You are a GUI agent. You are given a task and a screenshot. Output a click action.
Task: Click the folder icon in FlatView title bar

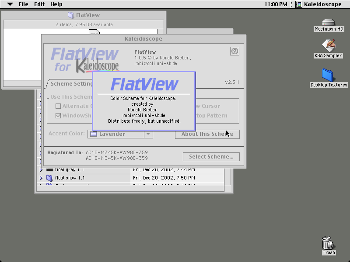point(71,15)
